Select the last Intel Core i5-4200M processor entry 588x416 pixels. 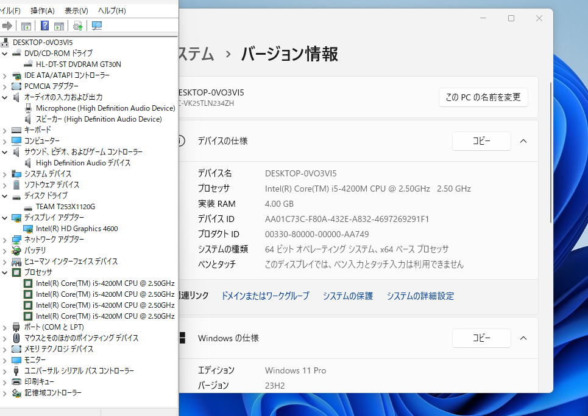click(x=105, y=316)
